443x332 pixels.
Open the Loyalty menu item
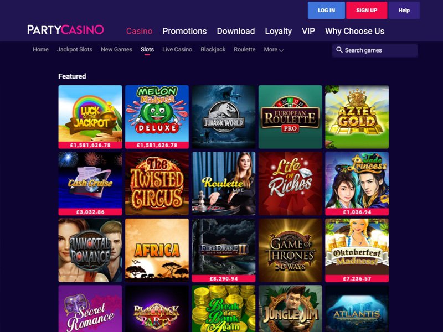(279, 31)
